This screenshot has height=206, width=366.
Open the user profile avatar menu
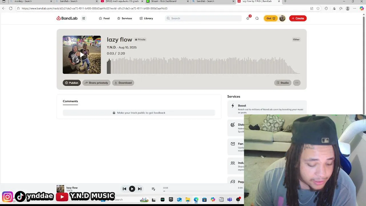(282, 18)
